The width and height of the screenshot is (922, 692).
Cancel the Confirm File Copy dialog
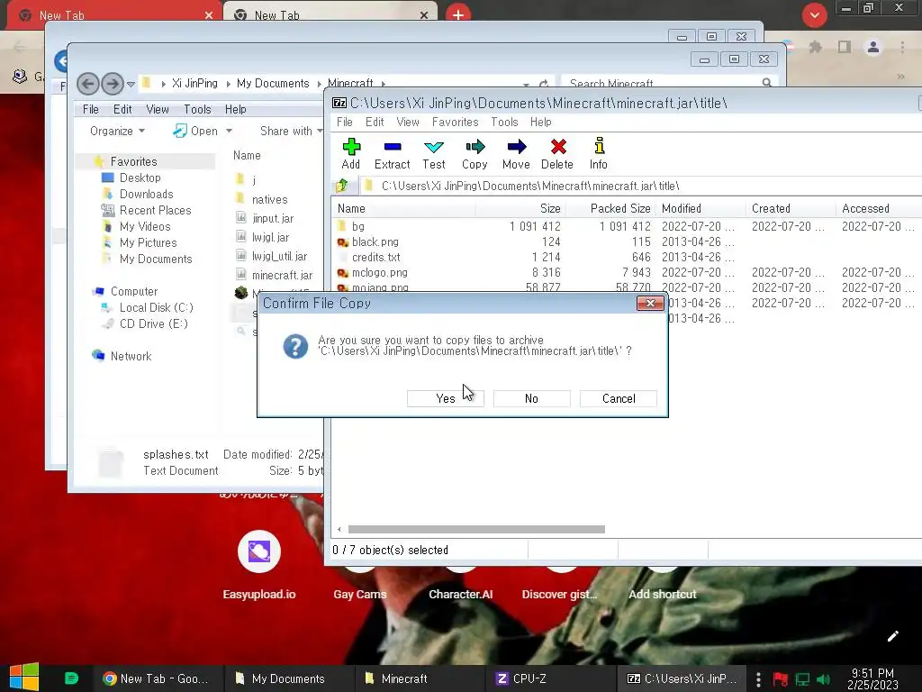tap(619, 398)
